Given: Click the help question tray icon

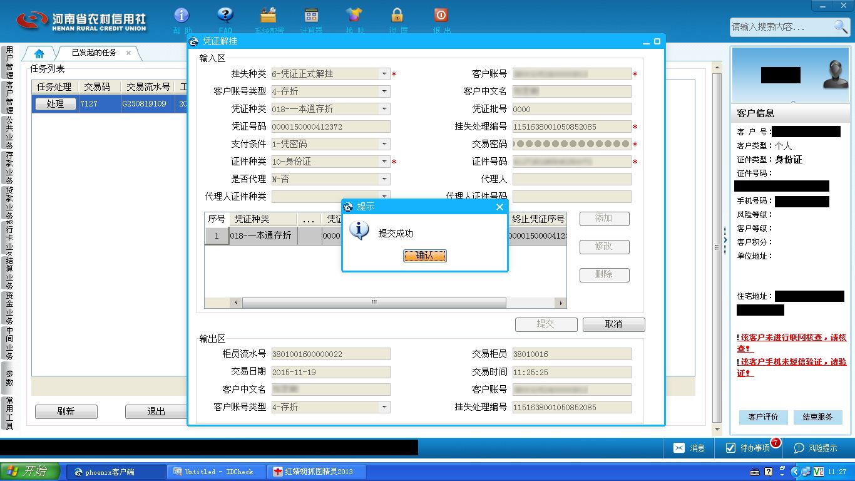Looking at the screenshot, I should (769, 472).
